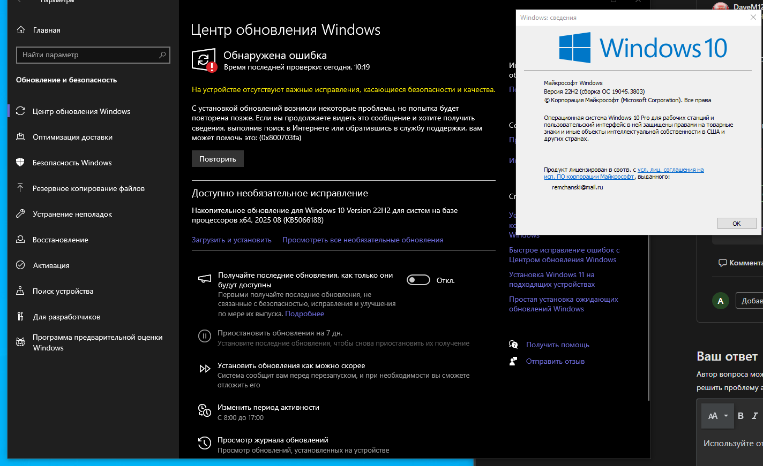Open Установка Windows 11 на подходящих устройствах link

pos(552,279)
